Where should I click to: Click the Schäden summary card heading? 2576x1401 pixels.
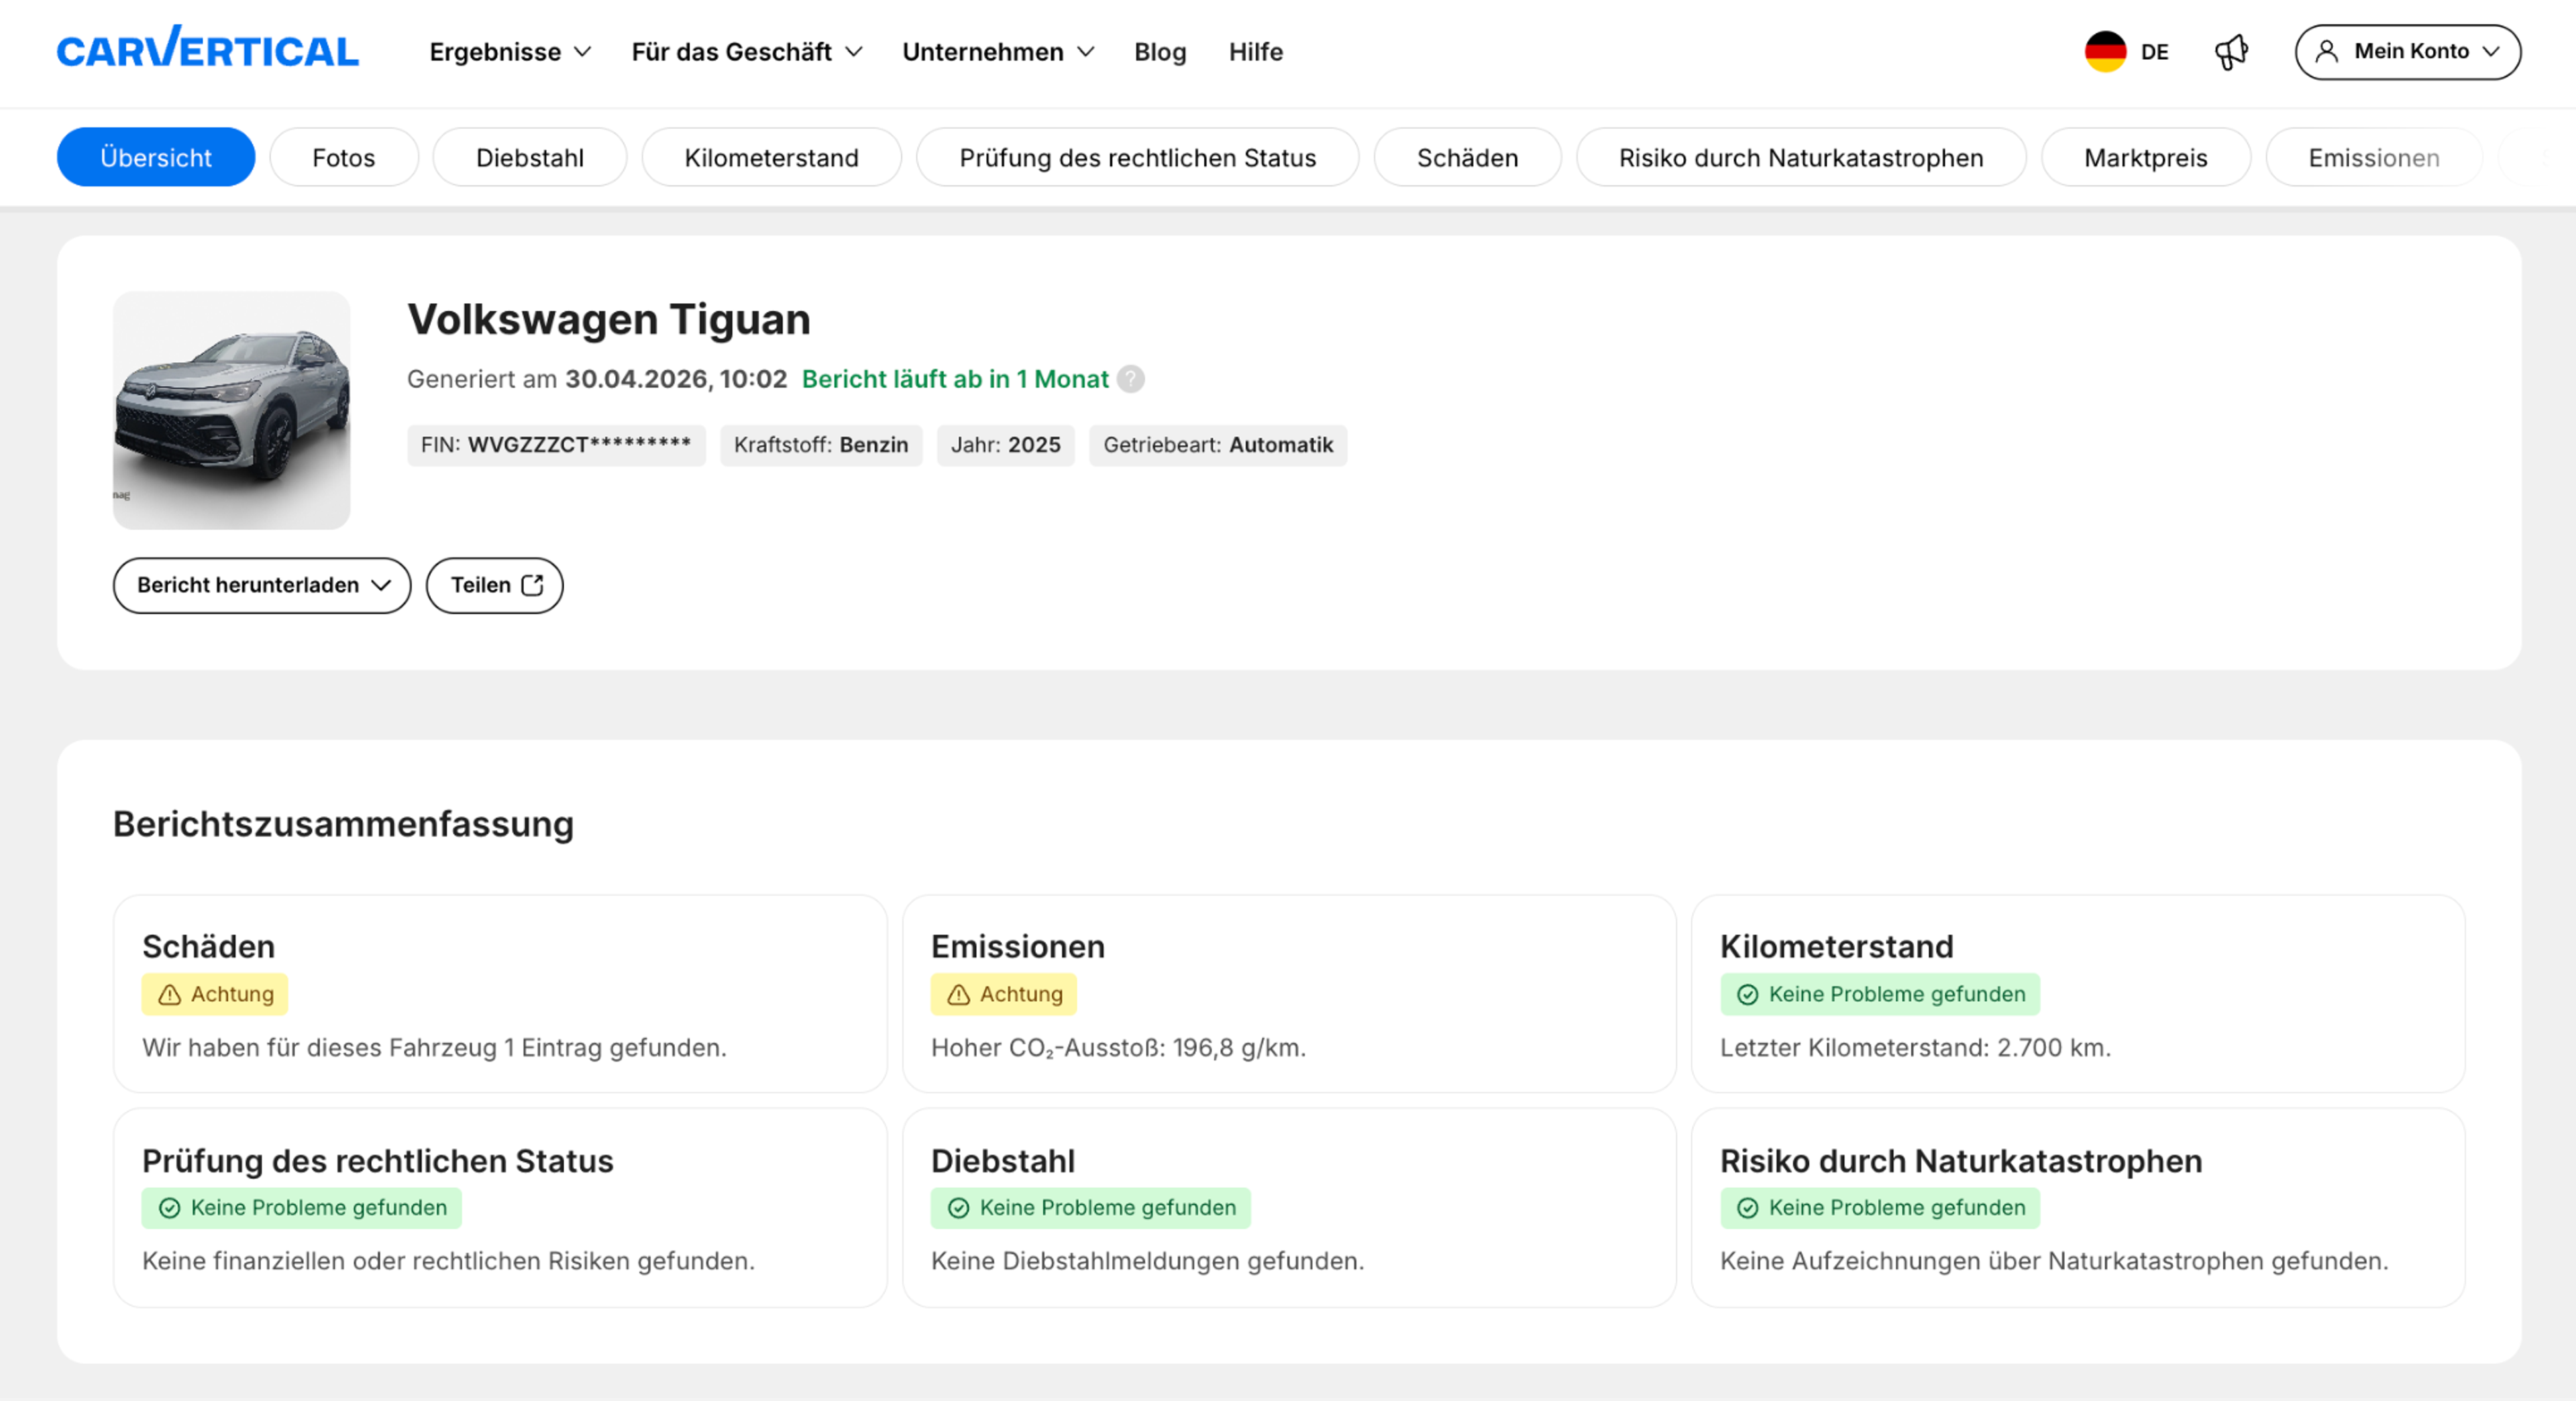pos(208,946)
